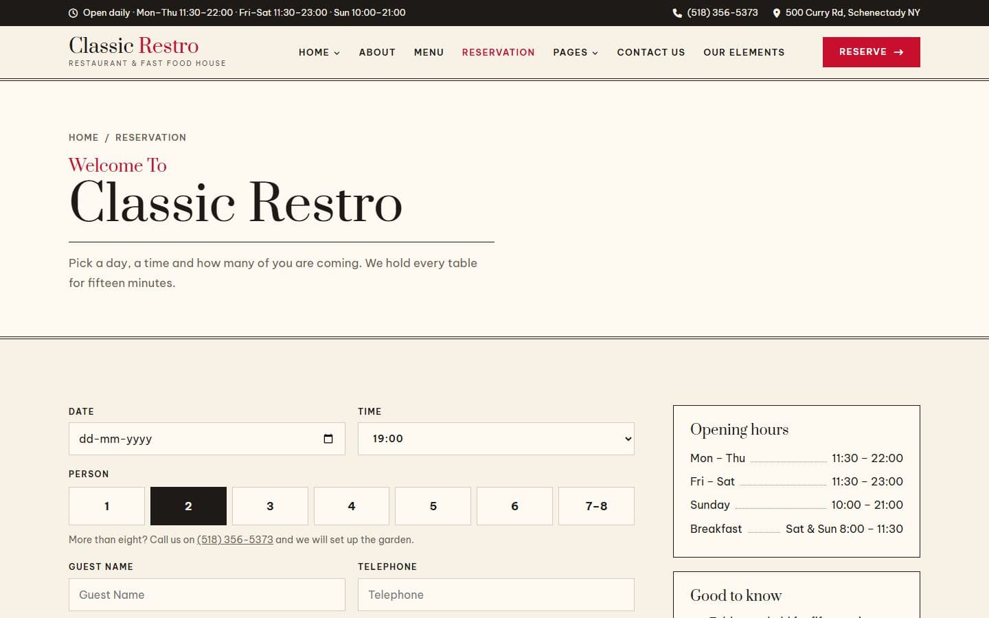Click the Opening hours heading
The width and height of the screenshot is (989, 618).
(x=739, y=429)
